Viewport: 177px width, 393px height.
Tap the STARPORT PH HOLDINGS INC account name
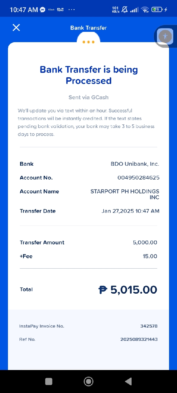[125, 194]
